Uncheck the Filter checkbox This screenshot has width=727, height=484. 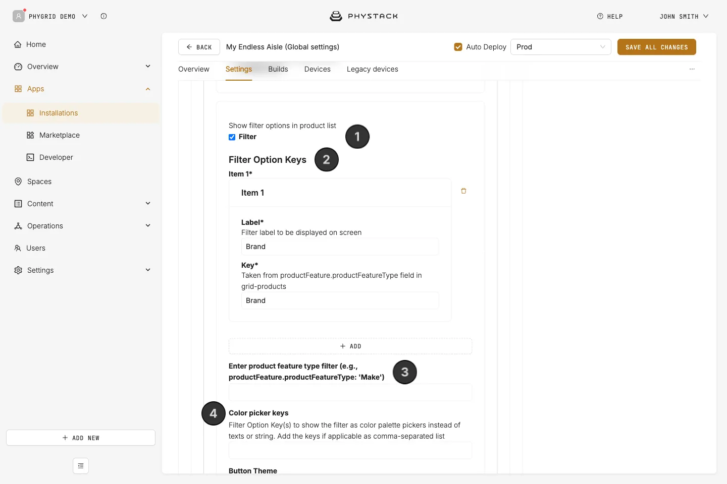pyautogui.click(x=232, y=137)
